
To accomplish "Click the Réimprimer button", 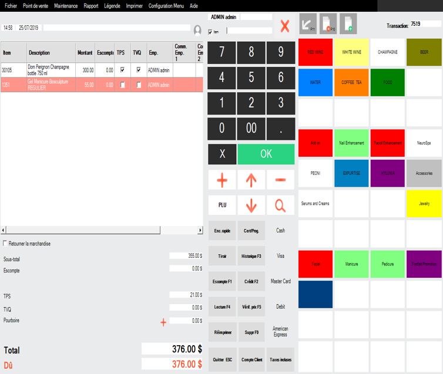I will pos(223,332).
